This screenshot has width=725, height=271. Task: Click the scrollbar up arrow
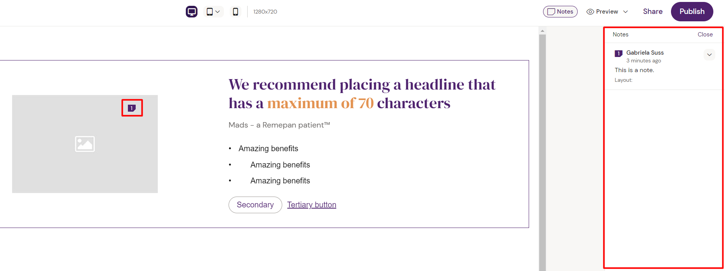pos(542,31)
